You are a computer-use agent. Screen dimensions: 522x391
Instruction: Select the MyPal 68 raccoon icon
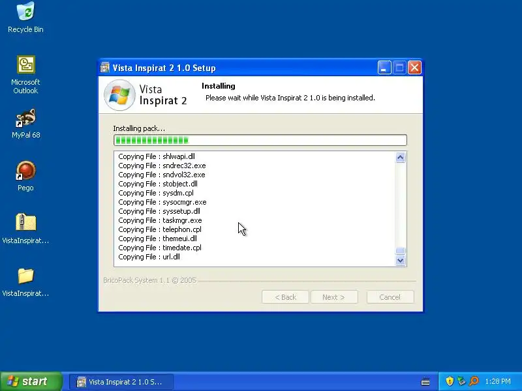click(25, 118)
